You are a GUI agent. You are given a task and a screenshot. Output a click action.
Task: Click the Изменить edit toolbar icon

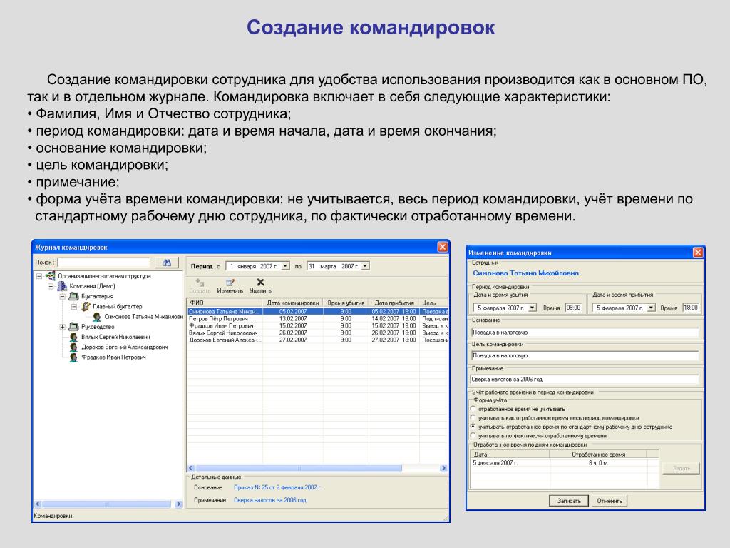(230, 283)
